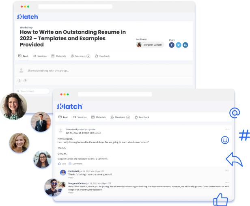250x206 pixels.
Task: Click the camera icon below share box
Action: [19, 81]
